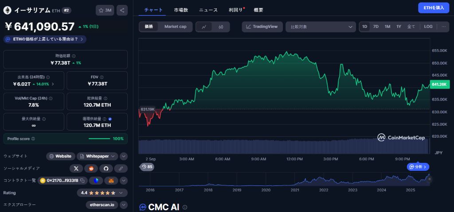Open the X (Twitter) social link

pyautogui.click(x=76, y=168)
